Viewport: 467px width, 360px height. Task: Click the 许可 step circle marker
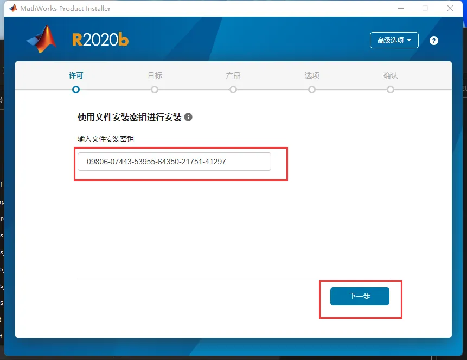(x=76, y=89)
